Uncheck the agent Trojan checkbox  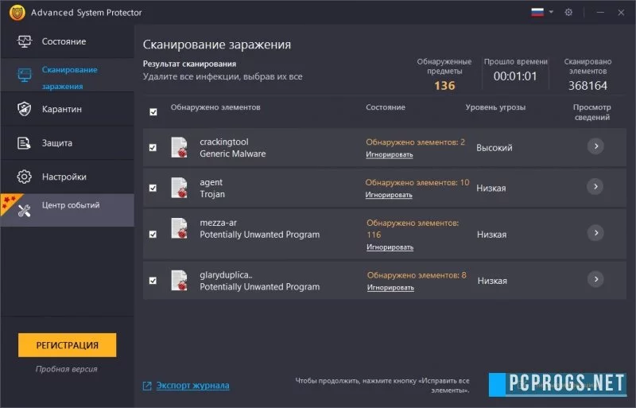point(153,188)
